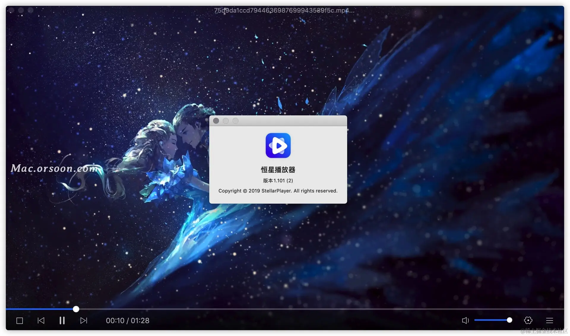
Task: Click the About dialog's zoom button
Action: click(x=235, y=121)
